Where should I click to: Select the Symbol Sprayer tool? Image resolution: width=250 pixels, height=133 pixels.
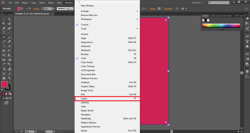click(x=4, y=69)
